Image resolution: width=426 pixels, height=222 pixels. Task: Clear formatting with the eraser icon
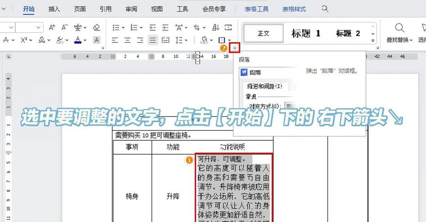tap(97, 27)
